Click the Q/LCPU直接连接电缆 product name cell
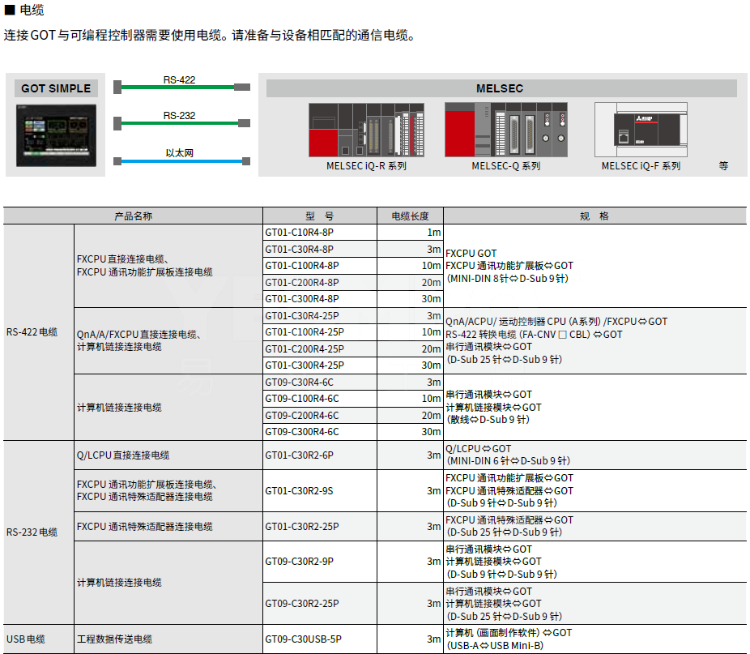Image resolution: width=750 pixels, height=654 pixels. click(x=123, y=455)
